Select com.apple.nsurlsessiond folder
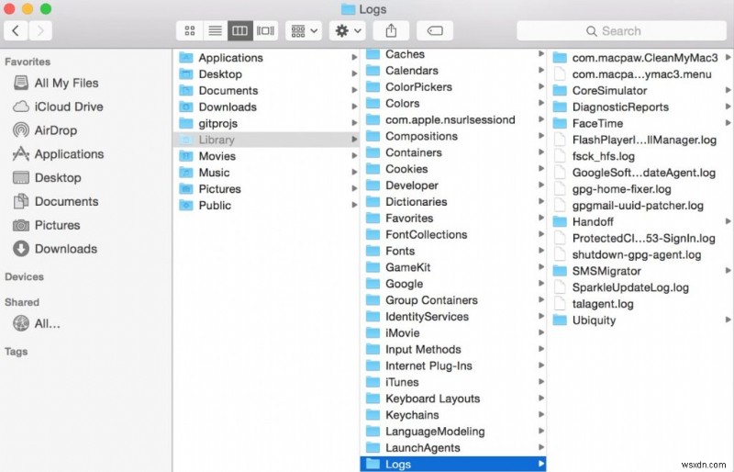Viewport: 734px width, 472px height. (453, 119)
